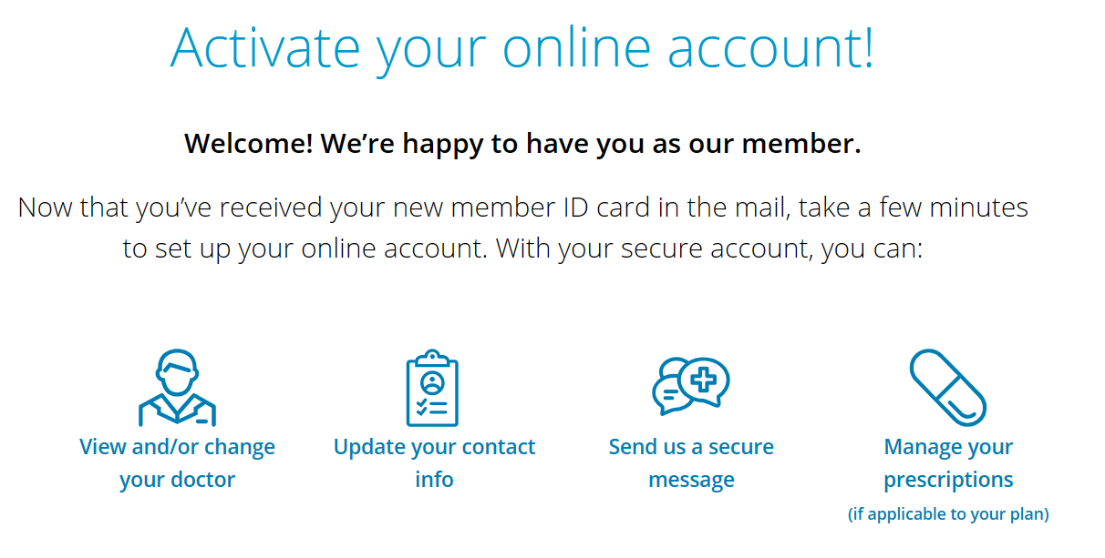Image resolution: width=1105 pixels, height=558 pixels.
Task: Open the 'View and/or change your doctor' link
Action: (177, 463)
